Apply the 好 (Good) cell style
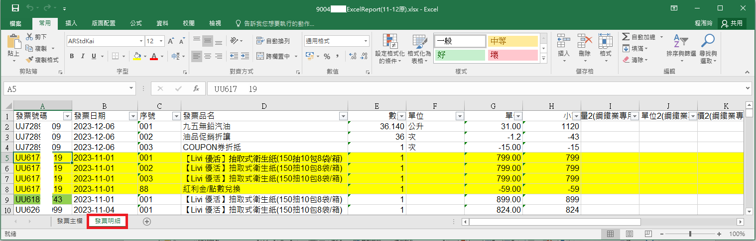The image size is (756, 241). [459, 55]
